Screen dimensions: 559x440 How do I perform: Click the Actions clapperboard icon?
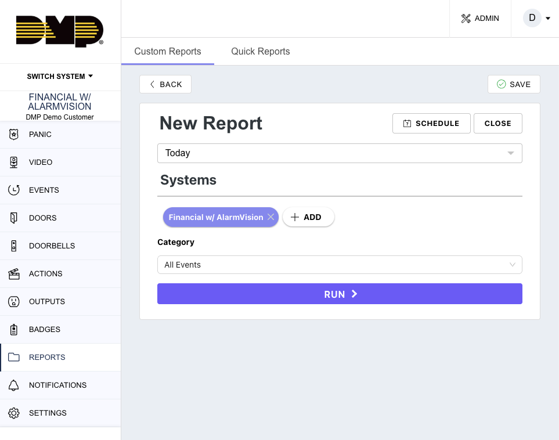coord(13,273)
